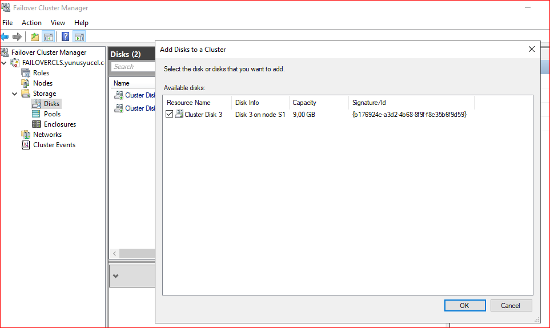Sort by Capacity column header

319,103
